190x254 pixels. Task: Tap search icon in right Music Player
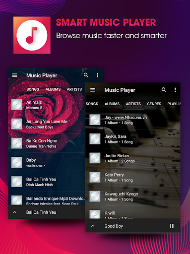[x=164, y=90]
